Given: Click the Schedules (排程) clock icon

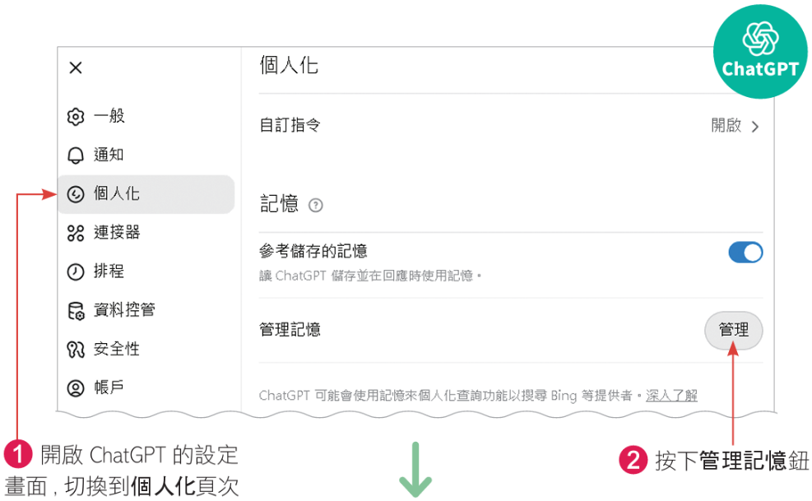Looking at the screenshot, I should coord(76,271).
